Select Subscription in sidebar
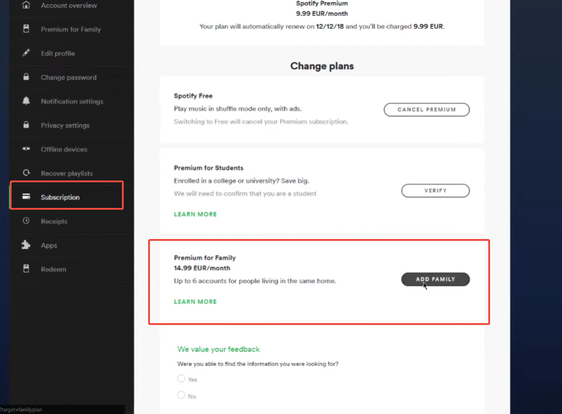Viewport: 562px width, 414px height. coord(60,197)
